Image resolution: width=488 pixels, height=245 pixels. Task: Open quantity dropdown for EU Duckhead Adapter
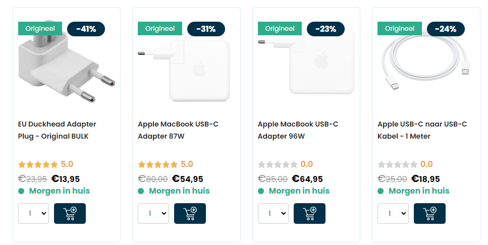pos(34,213)
